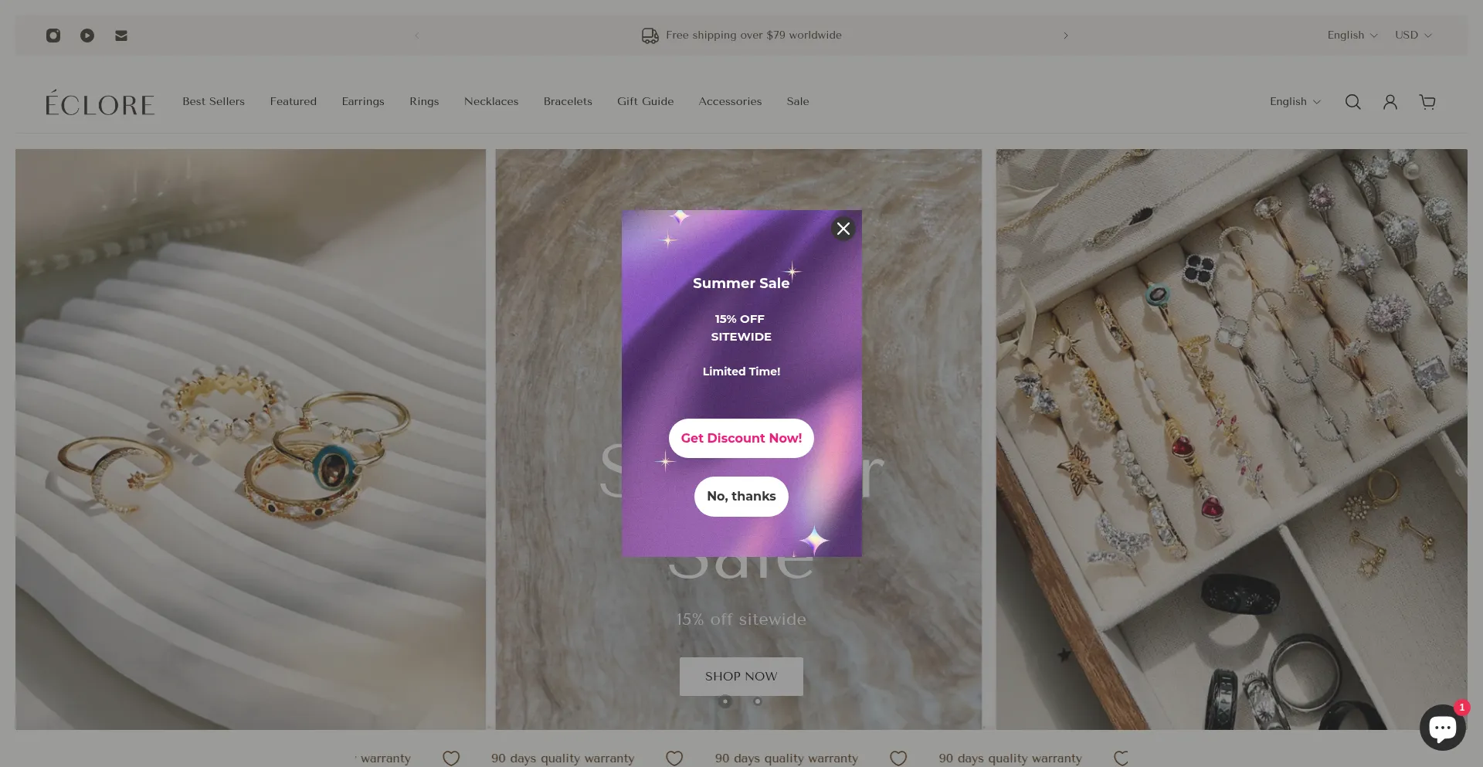Select the first carousel slide dot
Viewport: 1483px width, 767px height.
[725, 701]
